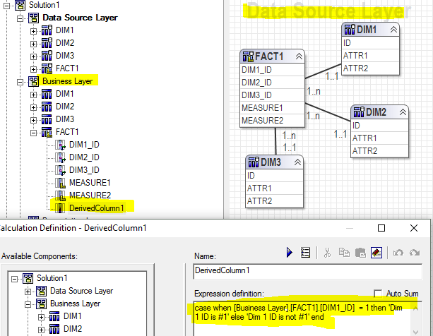Collapse the Business Layer tree node
The image size is (433, 336).
(20, 82)
